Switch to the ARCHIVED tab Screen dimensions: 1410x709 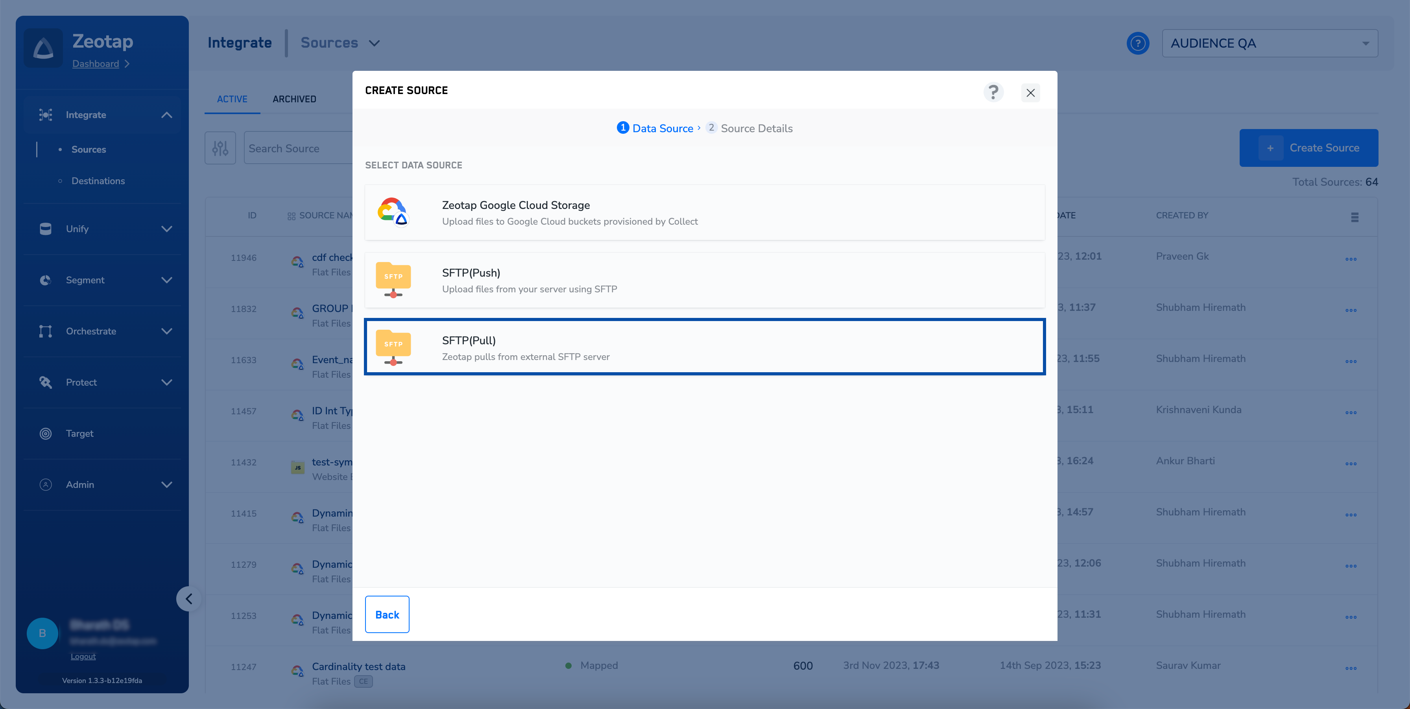click(x=294, y=99)
